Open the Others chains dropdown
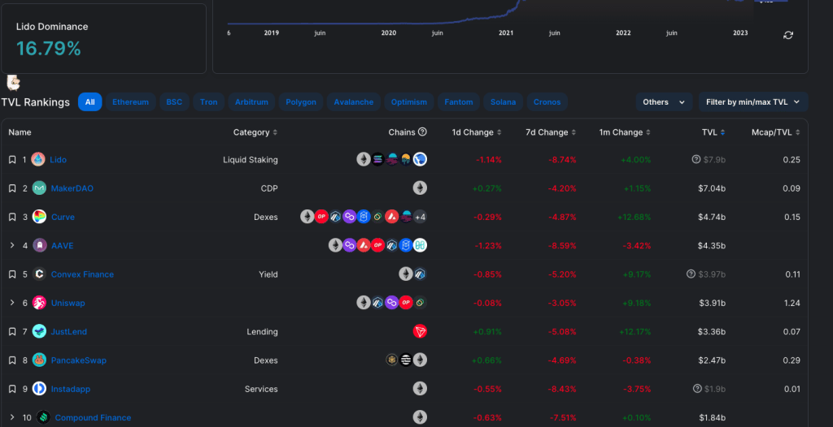This screenshot has height=427, width=833. click(x=664, y=101)
